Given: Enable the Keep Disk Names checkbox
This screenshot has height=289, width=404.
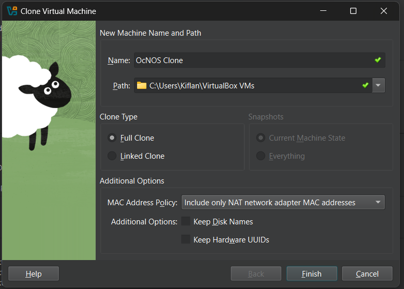Looking at the screenshot, I should coord(186,221).
